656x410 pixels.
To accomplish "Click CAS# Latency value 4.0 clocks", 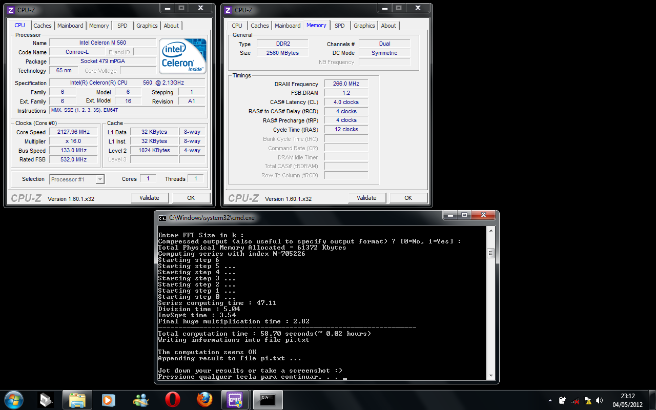I will coord(346,102).
